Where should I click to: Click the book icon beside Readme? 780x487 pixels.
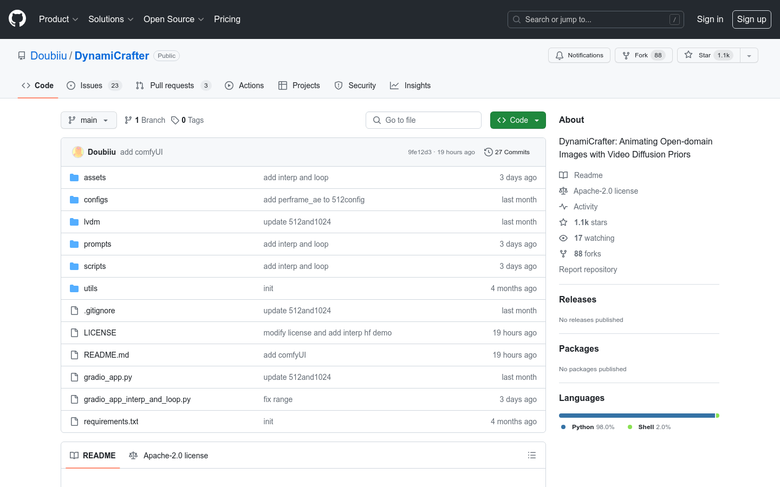(x=563, y=175)
